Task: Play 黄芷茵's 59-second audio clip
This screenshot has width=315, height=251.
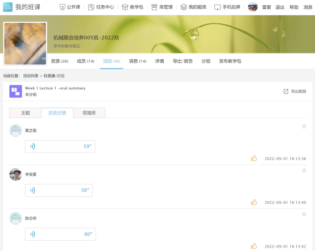Action: tap(60, 146)
